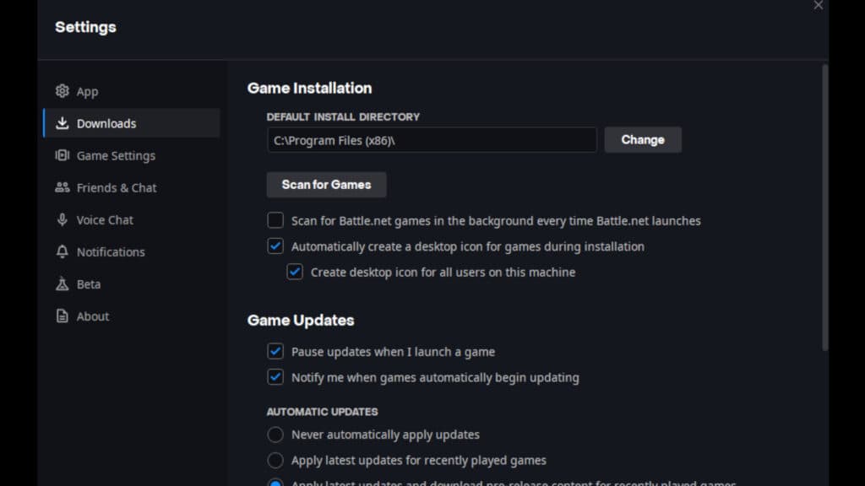Screen dimensions: 865x486
Task: Switch to the Game Settings section
Action: click(116, 155)
